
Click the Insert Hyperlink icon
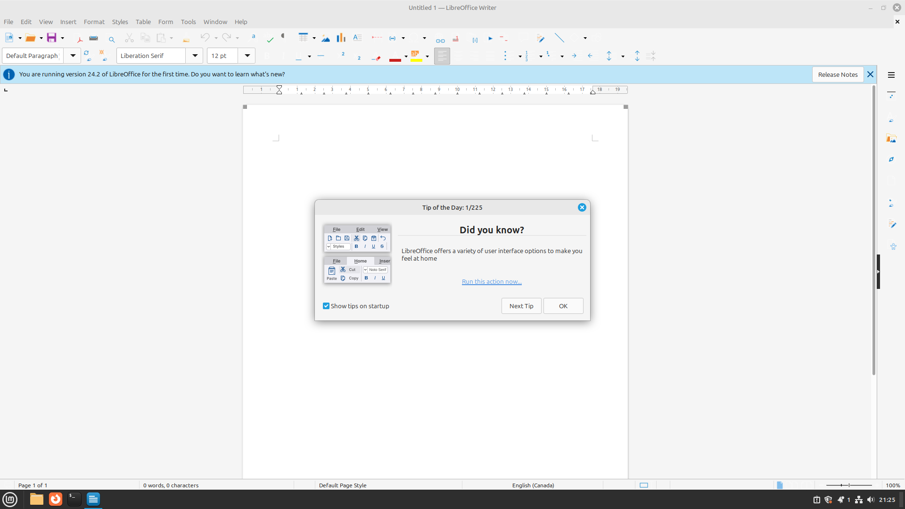[440, 40]
